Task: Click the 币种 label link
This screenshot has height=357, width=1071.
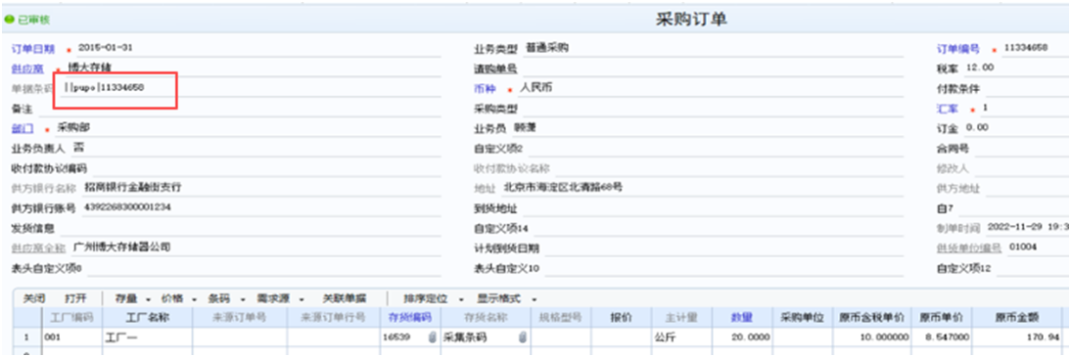Action: [x=485, y=89]
